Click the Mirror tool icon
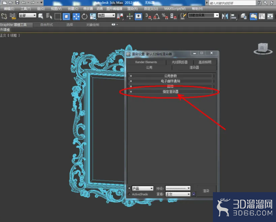Viewport: 276px width, 222px height. point(225,16)
